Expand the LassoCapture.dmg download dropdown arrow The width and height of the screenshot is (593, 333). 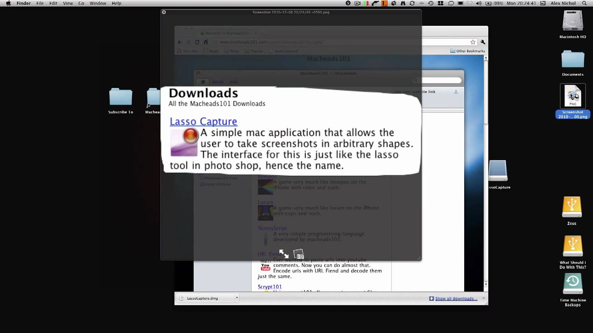(237, 298)
